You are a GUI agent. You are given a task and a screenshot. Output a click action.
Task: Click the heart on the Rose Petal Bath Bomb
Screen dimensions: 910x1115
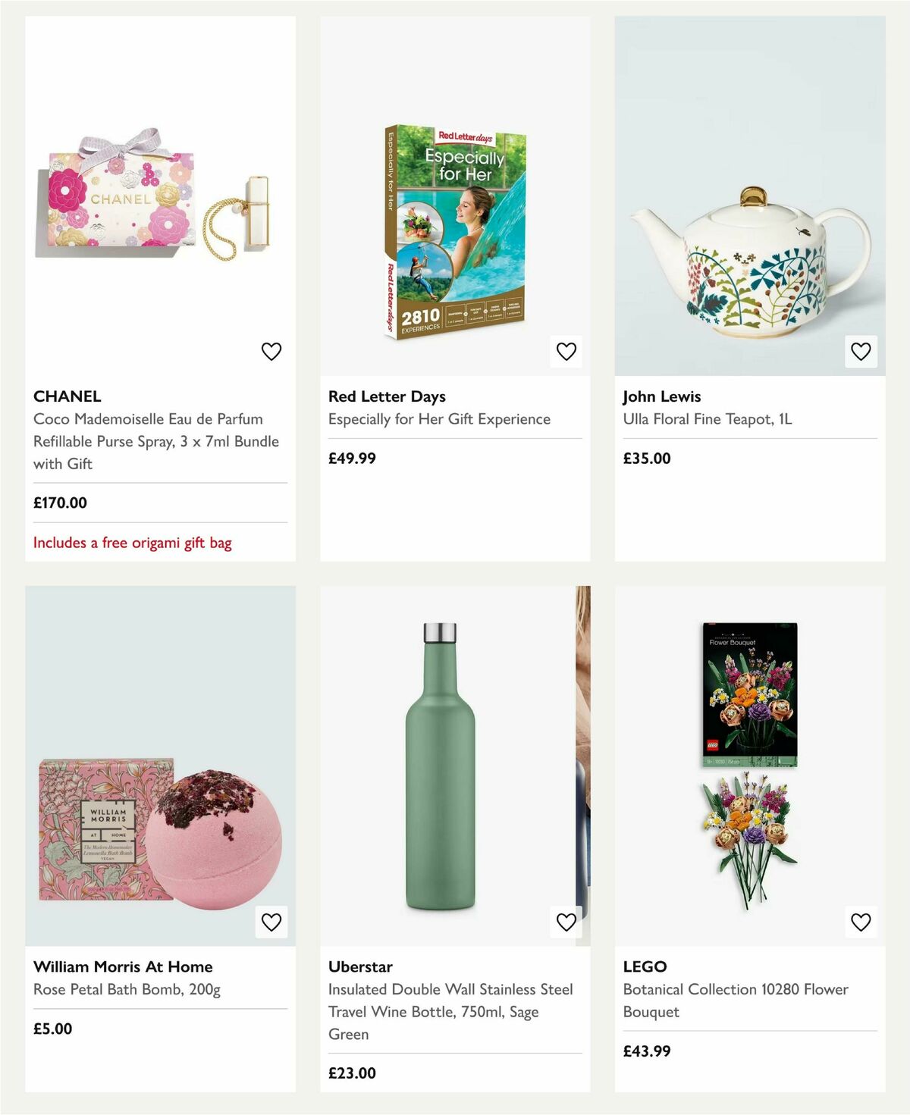[271, 921]
